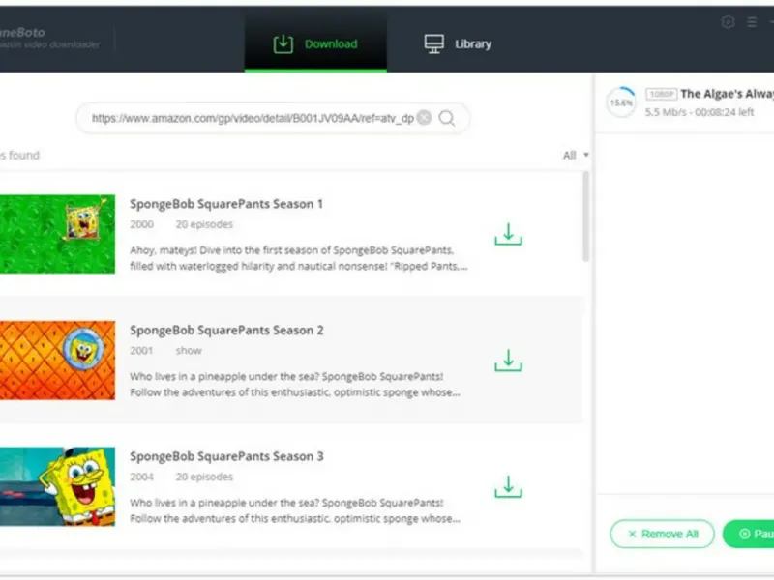
Task: Click the Pause button
Action: tap(748, 534)
